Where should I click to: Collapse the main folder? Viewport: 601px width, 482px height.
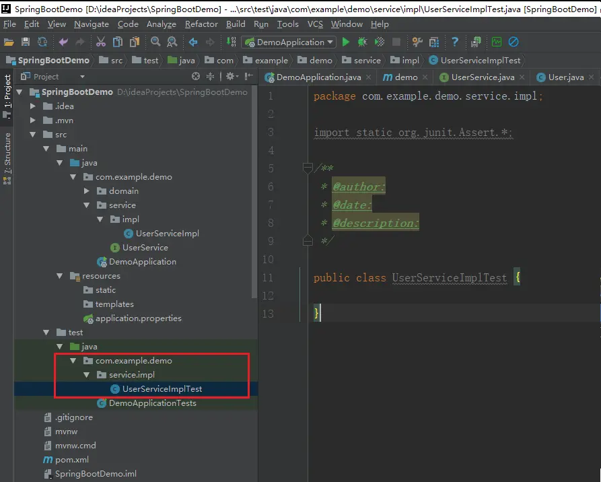[46, 148]
